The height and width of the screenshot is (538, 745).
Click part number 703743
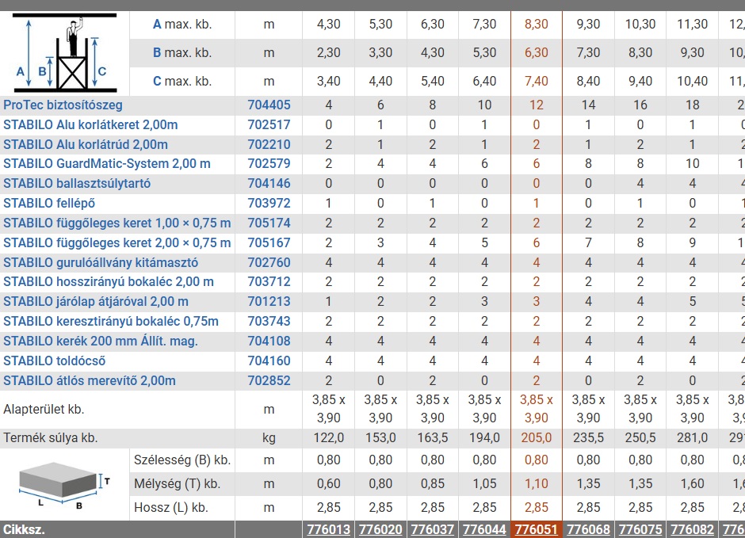(x=269, y=322)
